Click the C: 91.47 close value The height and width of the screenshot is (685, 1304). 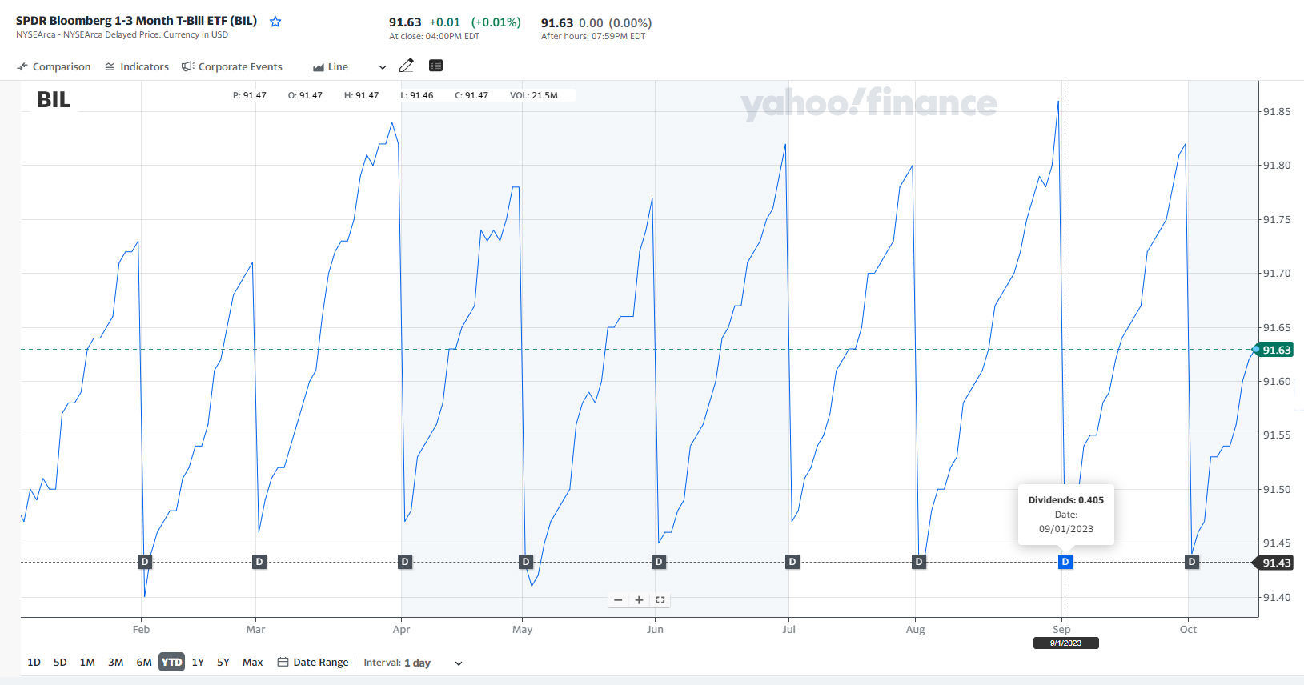pos(471,95)
